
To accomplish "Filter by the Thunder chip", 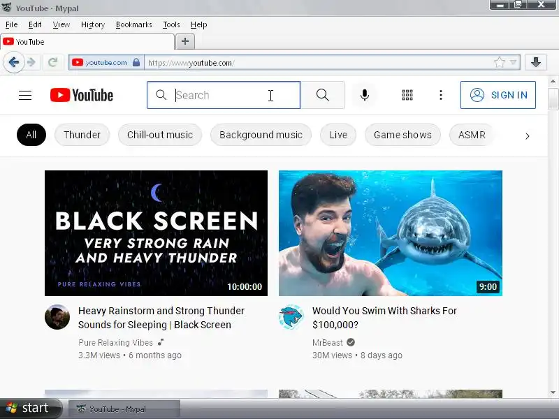I will coord(82,135).
